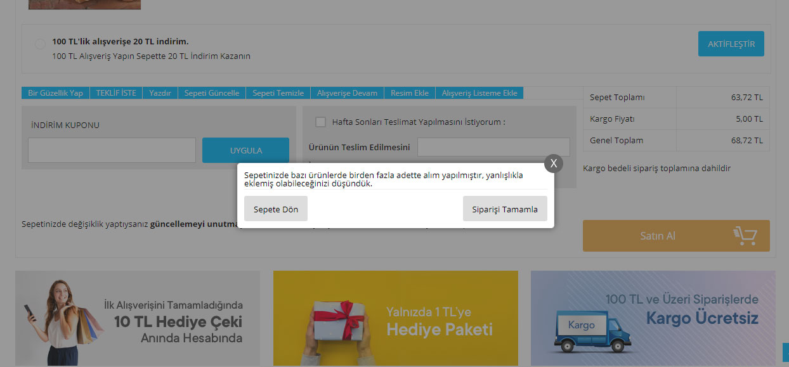Click Alışveriş Listeme Ekle
This screenshot has height=367, width=789.
[x=479, y=93]
